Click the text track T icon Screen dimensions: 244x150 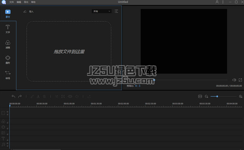point(3,139)
